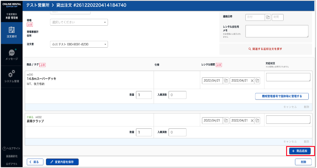Screen dimensions: 317x168
Task: Click 関連する返却注文を探す link
Action: tap(265, 49)
